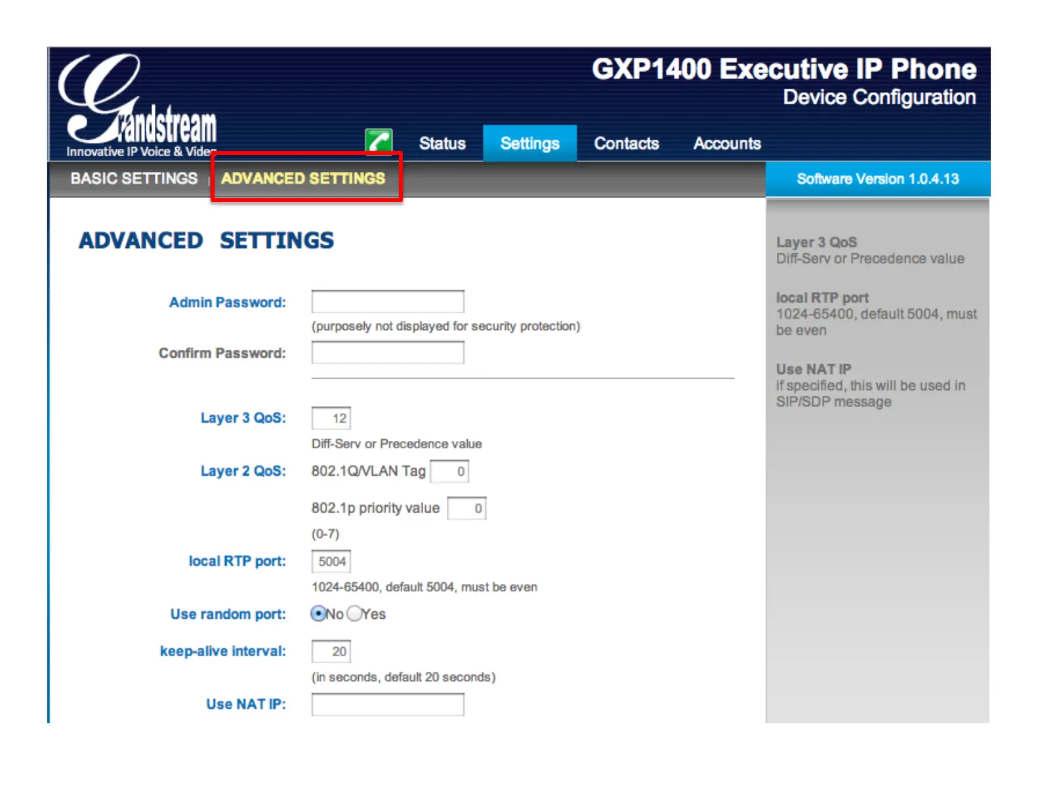Click the Layer 3 QoS sidebar help heading
1038x800 pixels.
[816, 242]
